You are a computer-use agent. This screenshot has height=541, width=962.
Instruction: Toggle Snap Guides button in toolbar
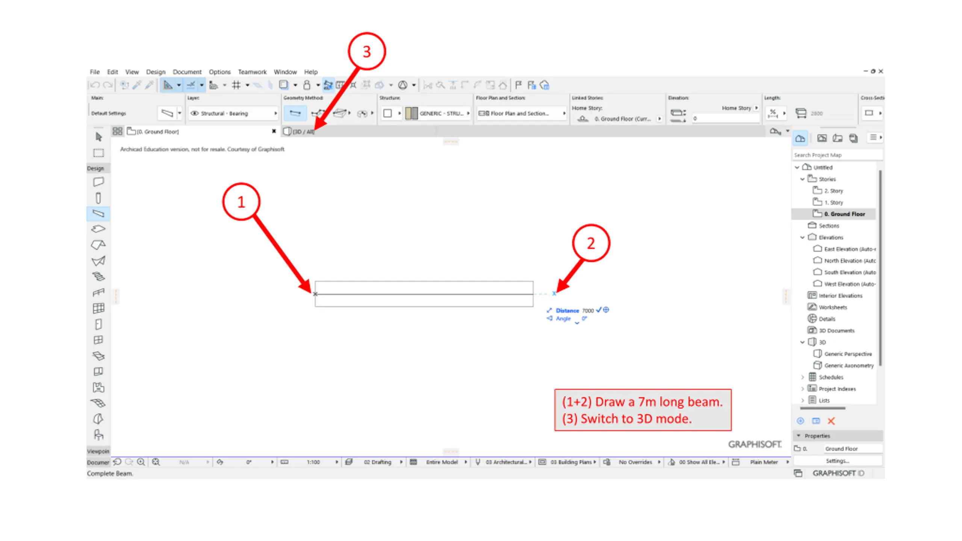point(191,85)
